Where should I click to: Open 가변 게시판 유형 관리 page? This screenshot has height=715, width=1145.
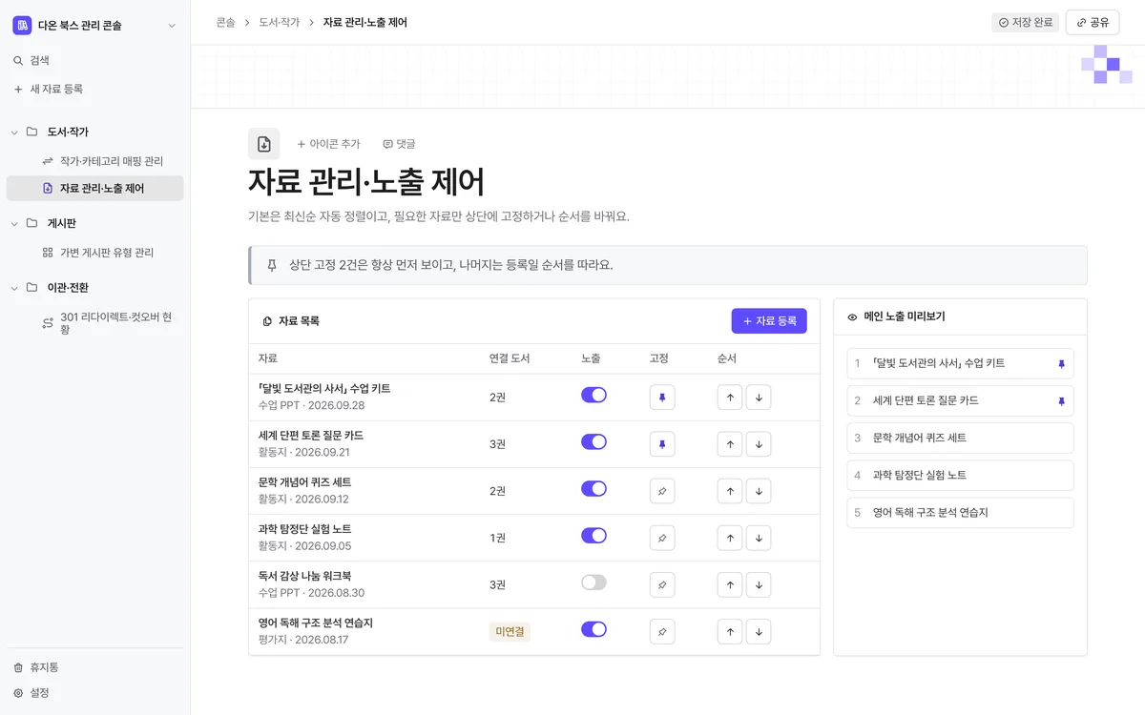point(94,253)
